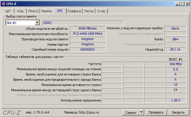Go to the Память tab

point(46,11)
